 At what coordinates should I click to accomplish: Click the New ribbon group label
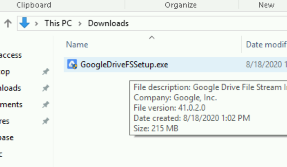tap(266, 5)
